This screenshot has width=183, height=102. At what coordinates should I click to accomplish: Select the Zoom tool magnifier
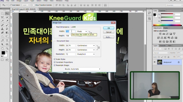[x=7, y=48]
